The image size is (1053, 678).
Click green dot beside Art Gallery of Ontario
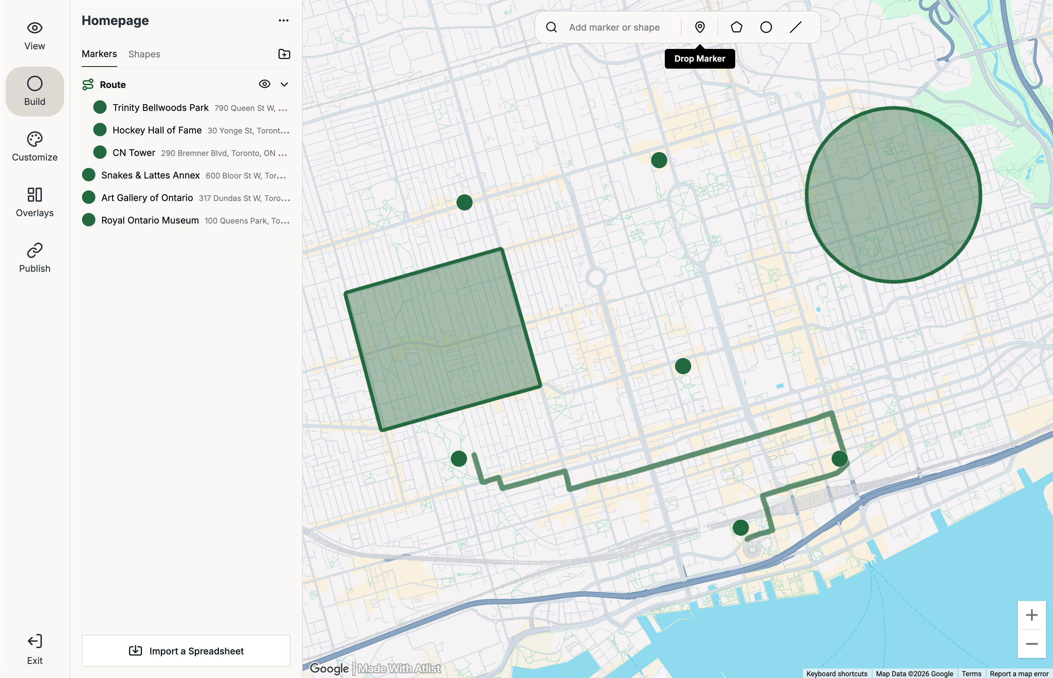[88, 197]
